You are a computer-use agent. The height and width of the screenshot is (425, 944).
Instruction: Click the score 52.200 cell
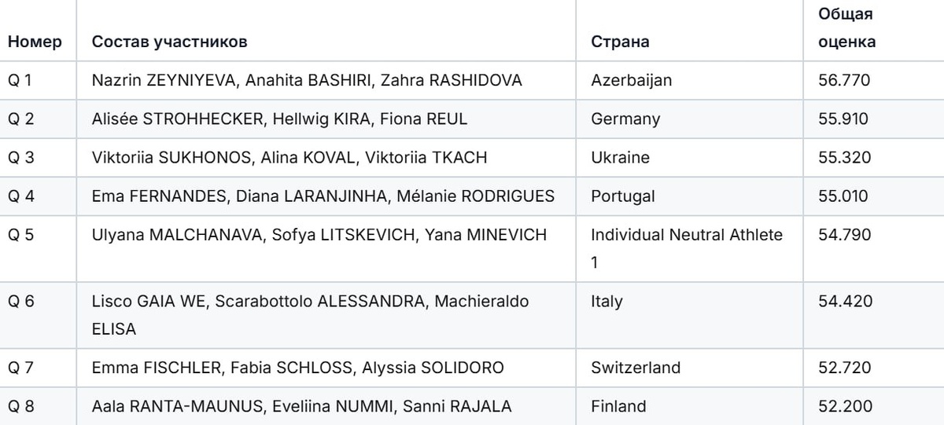coord(844,406)
